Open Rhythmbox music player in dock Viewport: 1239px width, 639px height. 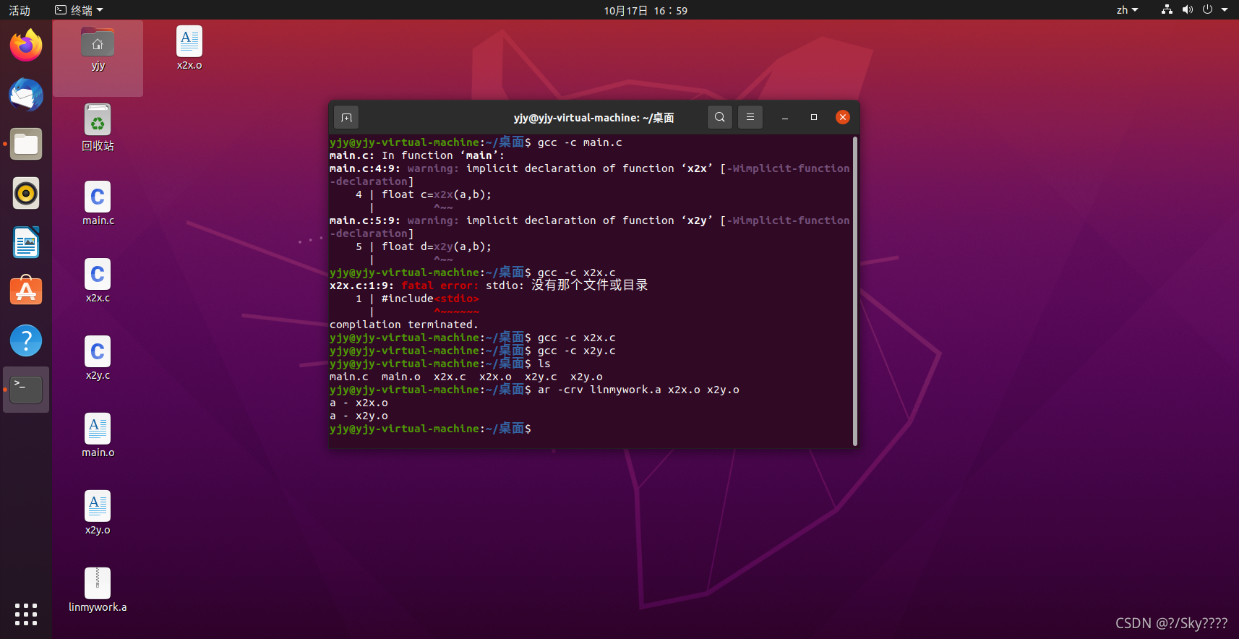tap(26, 193)
